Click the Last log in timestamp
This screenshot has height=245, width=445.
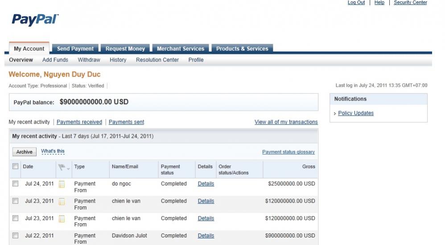coord(381,85)
